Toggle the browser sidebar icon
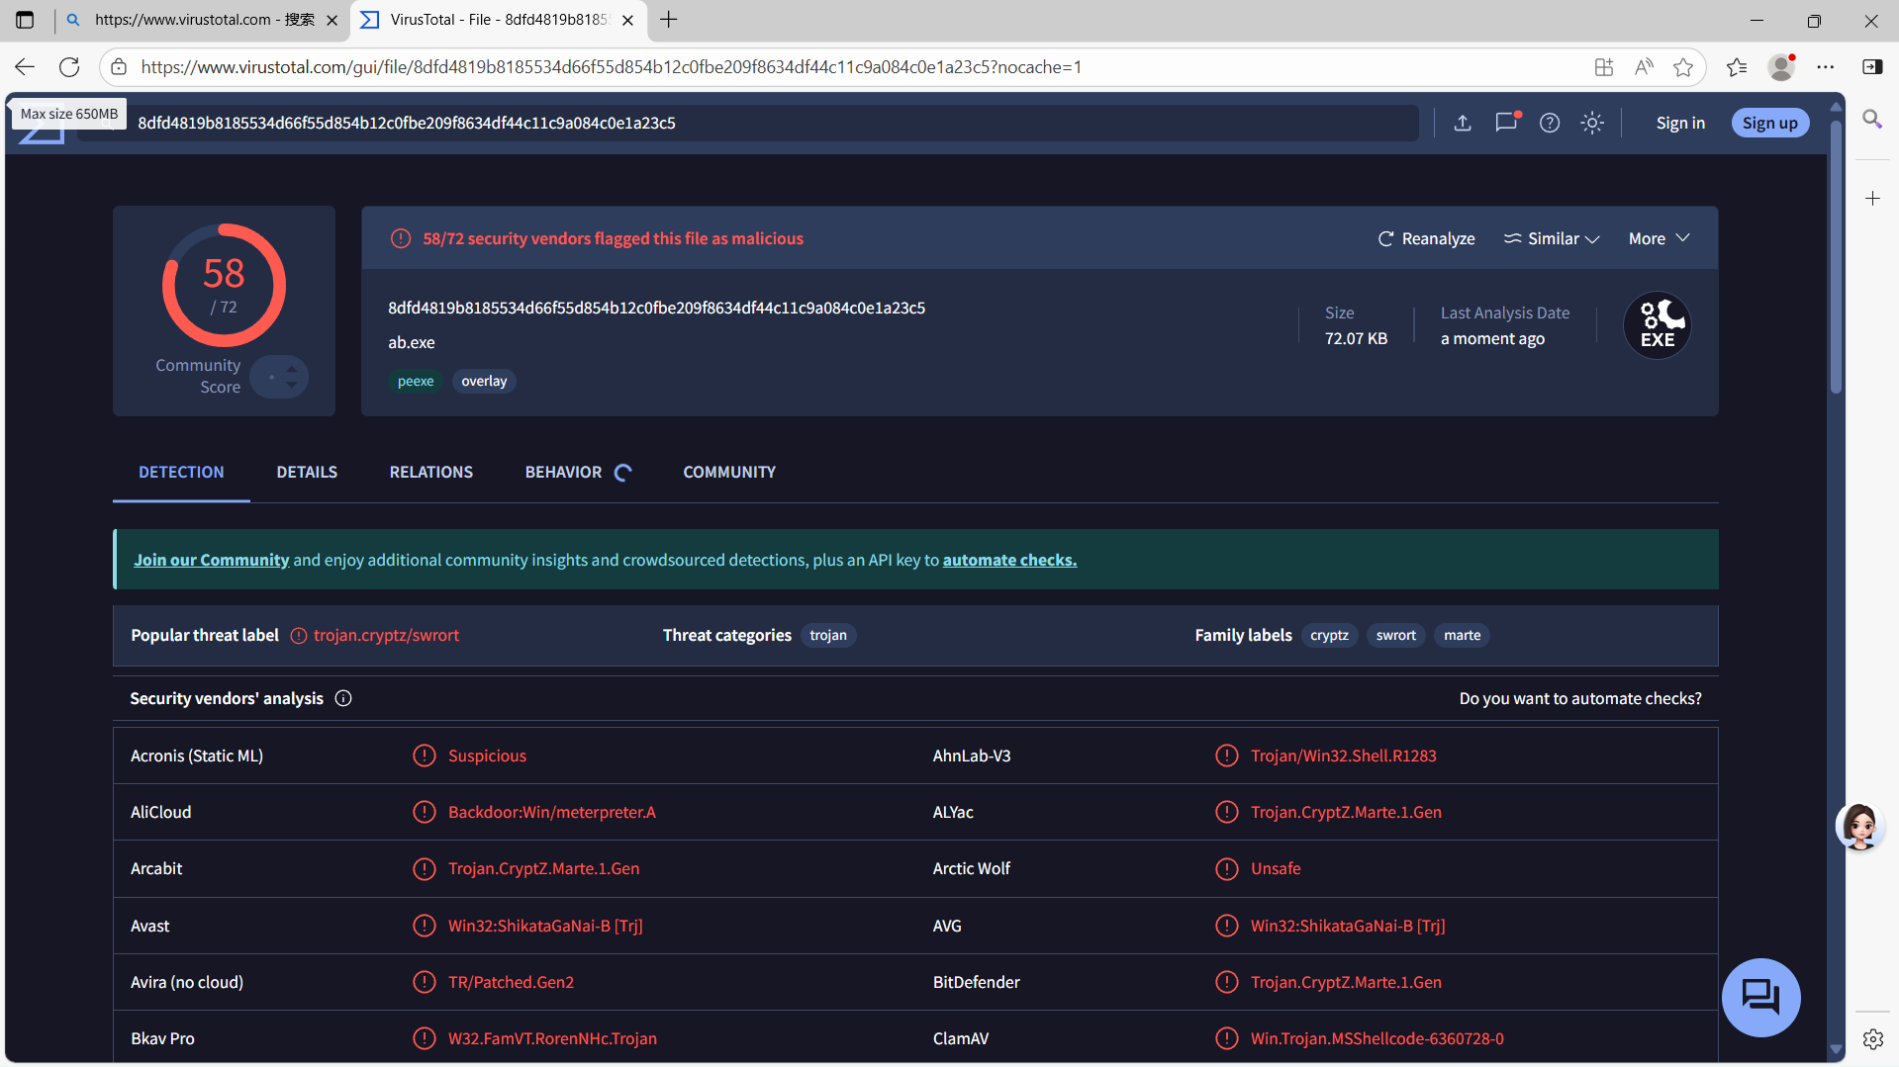 (1872, 67)
